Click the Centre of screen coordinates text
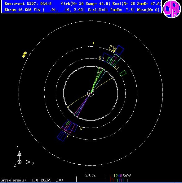Screen dimensions: 182x183 [32, 180]
